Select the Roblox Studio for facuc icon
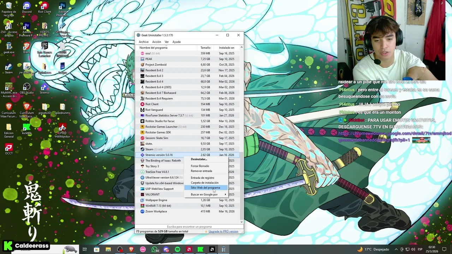Screen dimensions: 452x254 (x=142, y=121)
